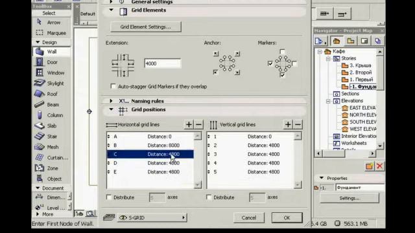Open Settings in Navigator Properties
Screen dimensions: 415x233
click(x=350, y=198)
